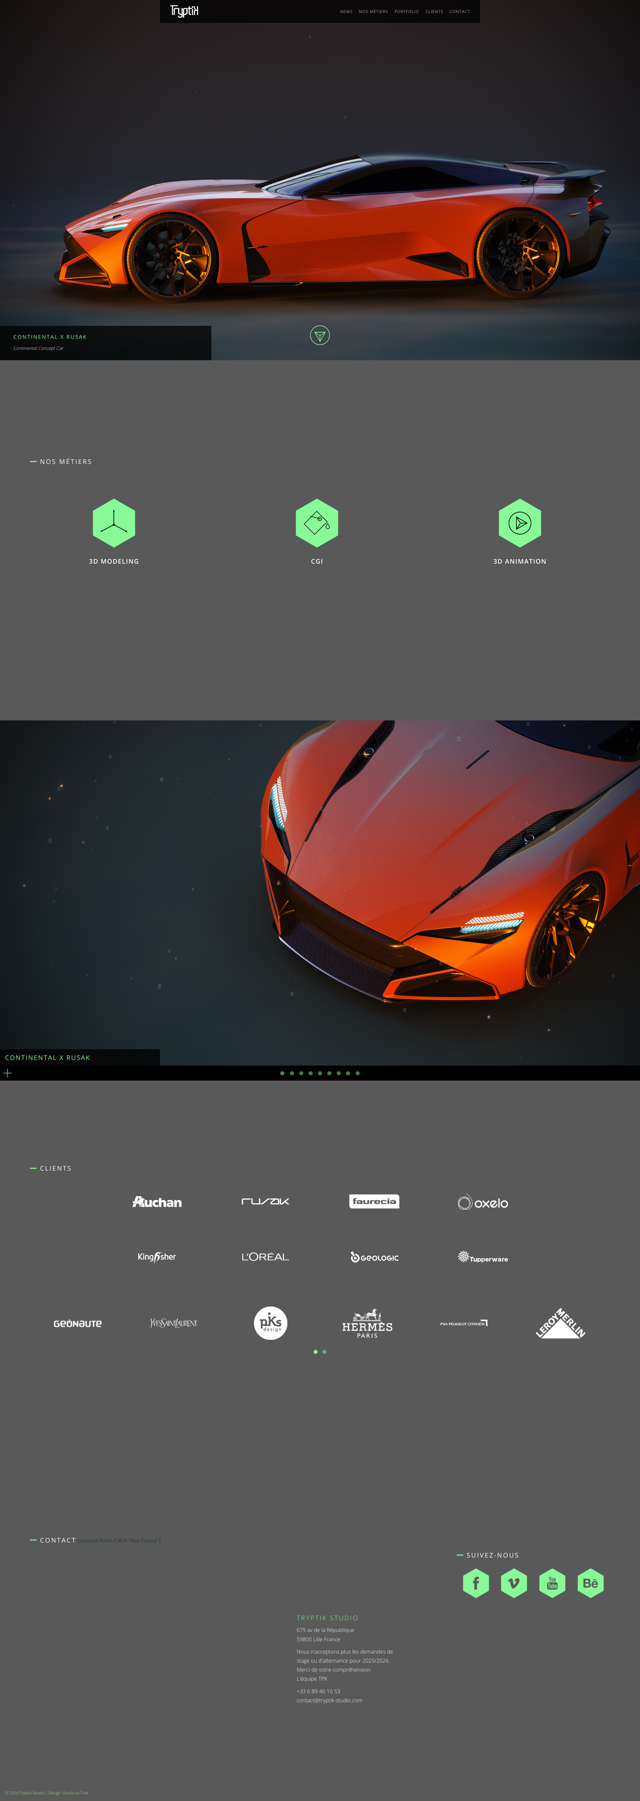Screen dimensions: 640x1801
Task: Select the last portfolio slider dot
Action: (358, 1073)
